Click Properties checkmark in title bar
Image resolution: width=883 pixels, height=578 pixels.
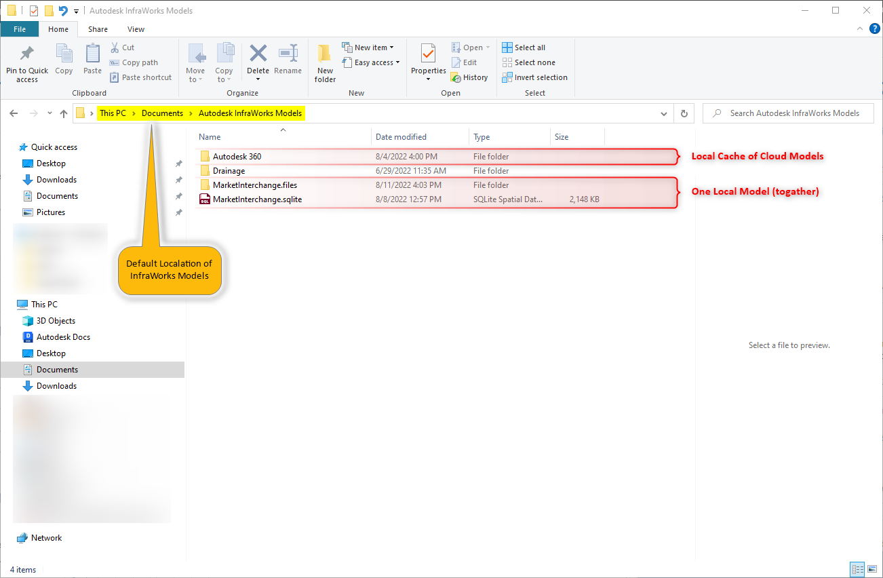point(34,11)
